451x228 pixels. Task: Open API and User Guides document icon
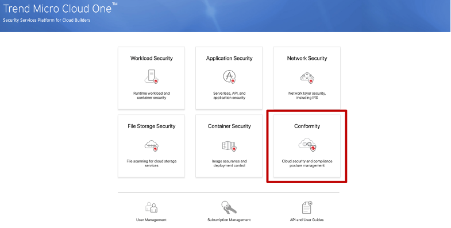307,207
